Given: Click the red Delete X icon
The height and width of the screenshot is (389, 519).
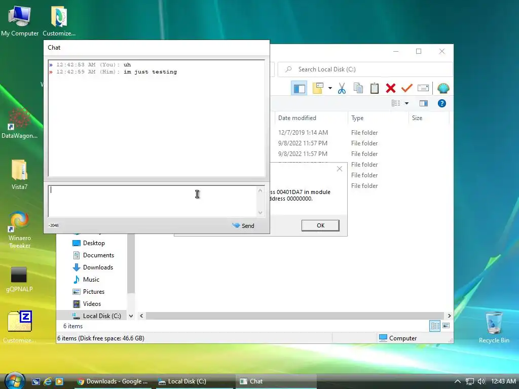Looking at the screenshot, I should pos(391,88).
